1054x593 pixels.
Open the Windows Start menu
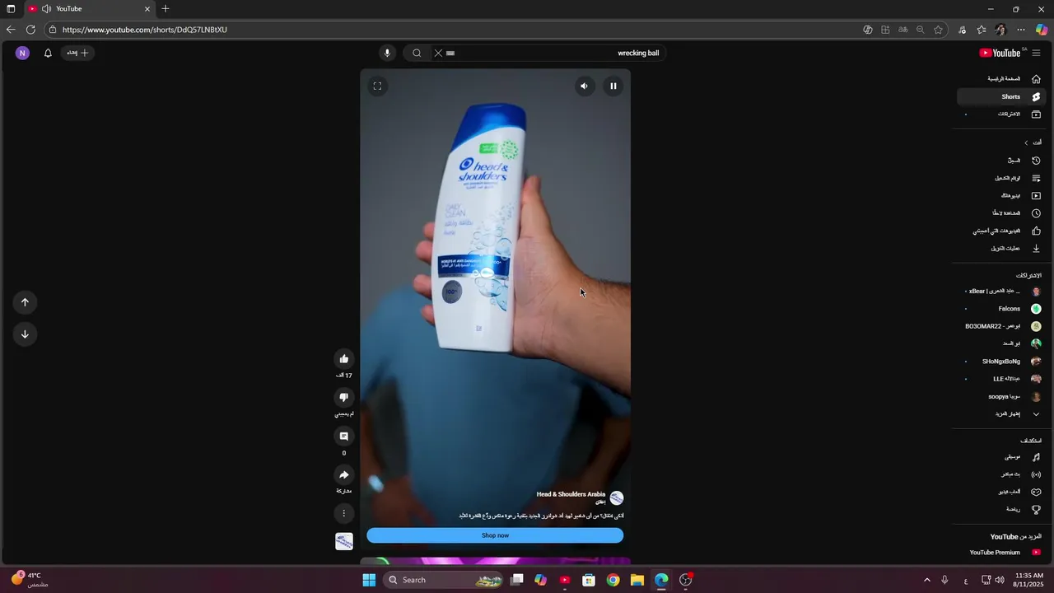coord(369,580)
